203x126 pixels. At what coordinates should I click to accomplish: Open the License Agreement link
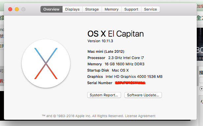(140, 116)
